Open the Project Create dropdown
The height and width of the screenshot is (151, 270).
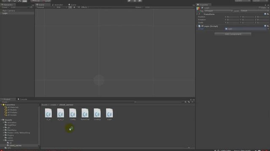pyautogui.click(x=5, y=102)
